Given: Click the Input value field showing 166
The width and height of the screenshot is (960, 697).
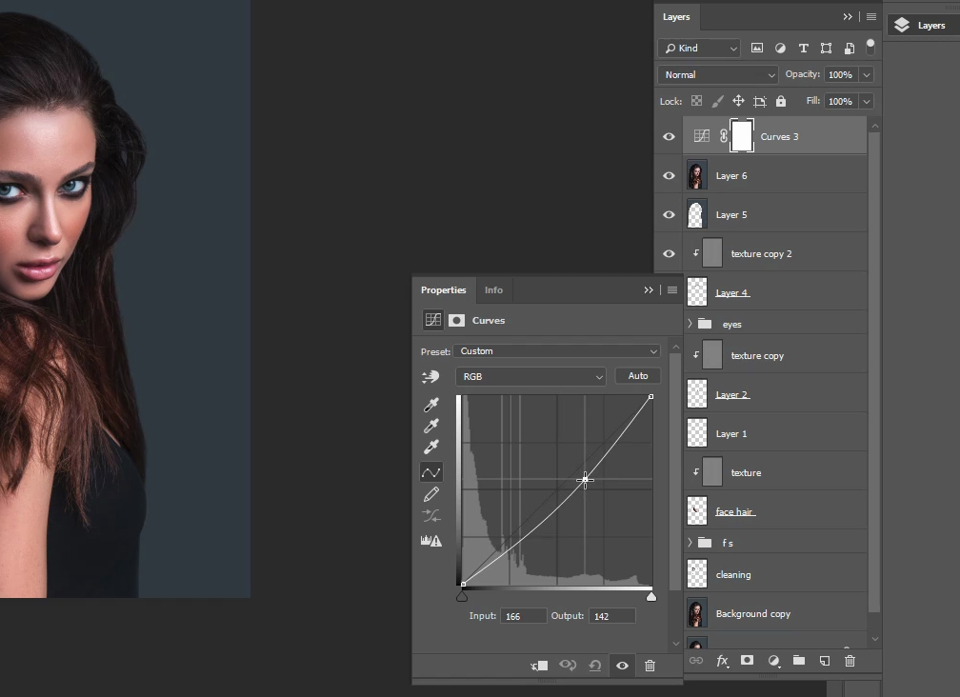Looking at the screenshot, I should click(x=522, y=616).
